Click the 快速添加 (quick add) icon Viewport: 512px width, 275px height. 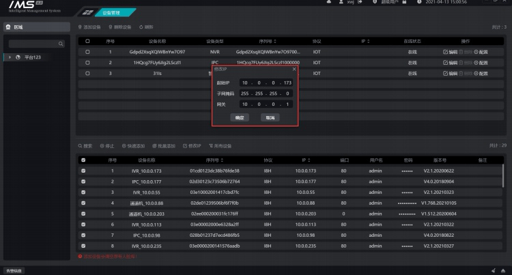pyautogui.click(x=123, y=146)
